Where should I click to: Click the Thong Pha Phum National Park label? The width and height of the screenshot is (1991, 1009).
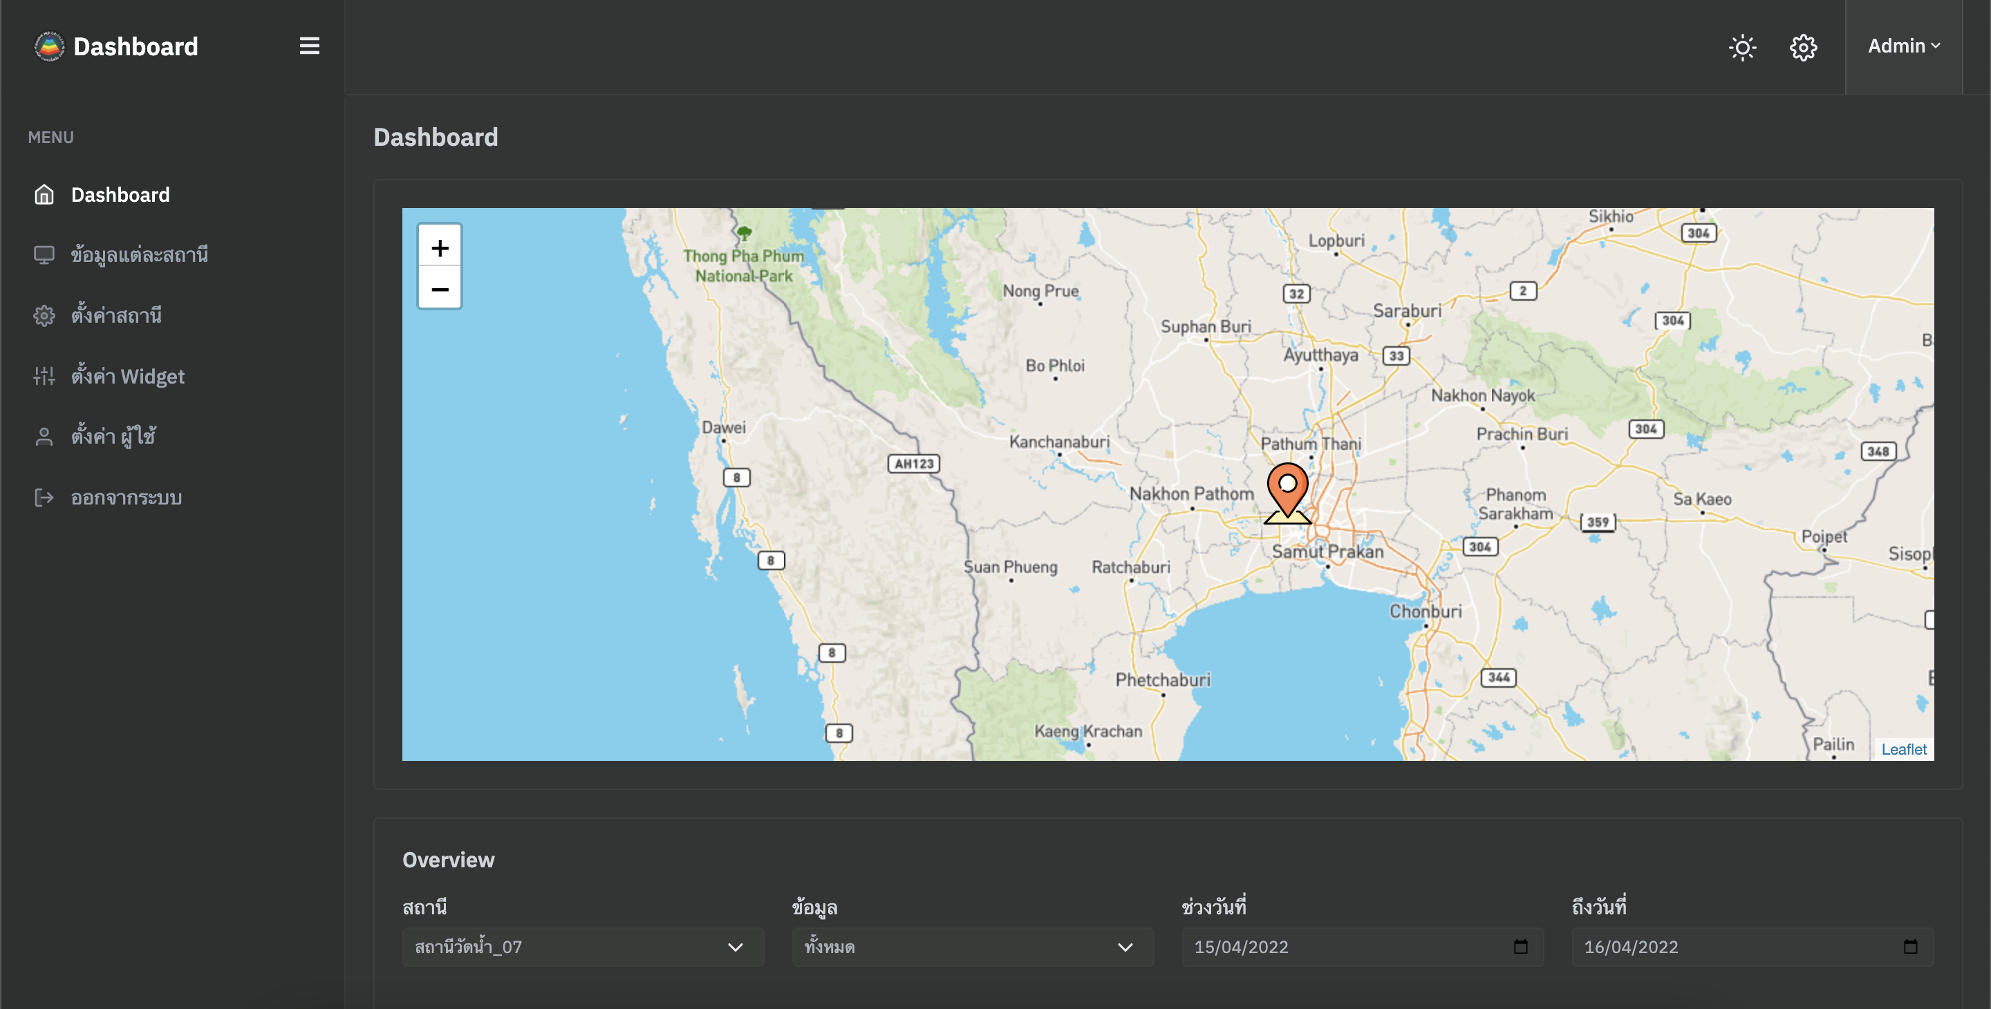(x=744, y=266)
